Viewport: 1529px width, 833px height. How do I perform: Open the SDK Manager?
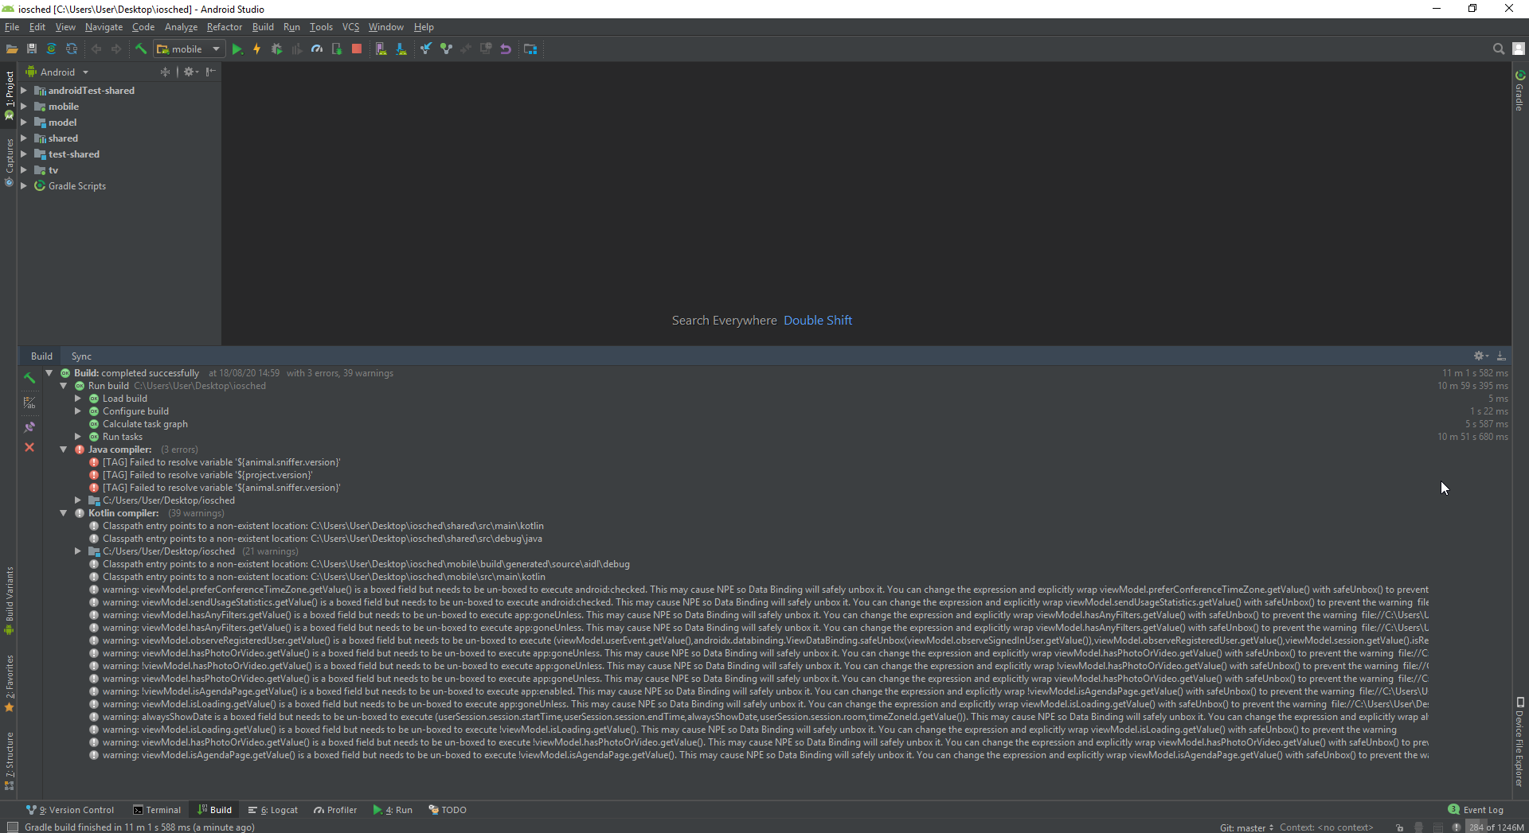(401, 49)
